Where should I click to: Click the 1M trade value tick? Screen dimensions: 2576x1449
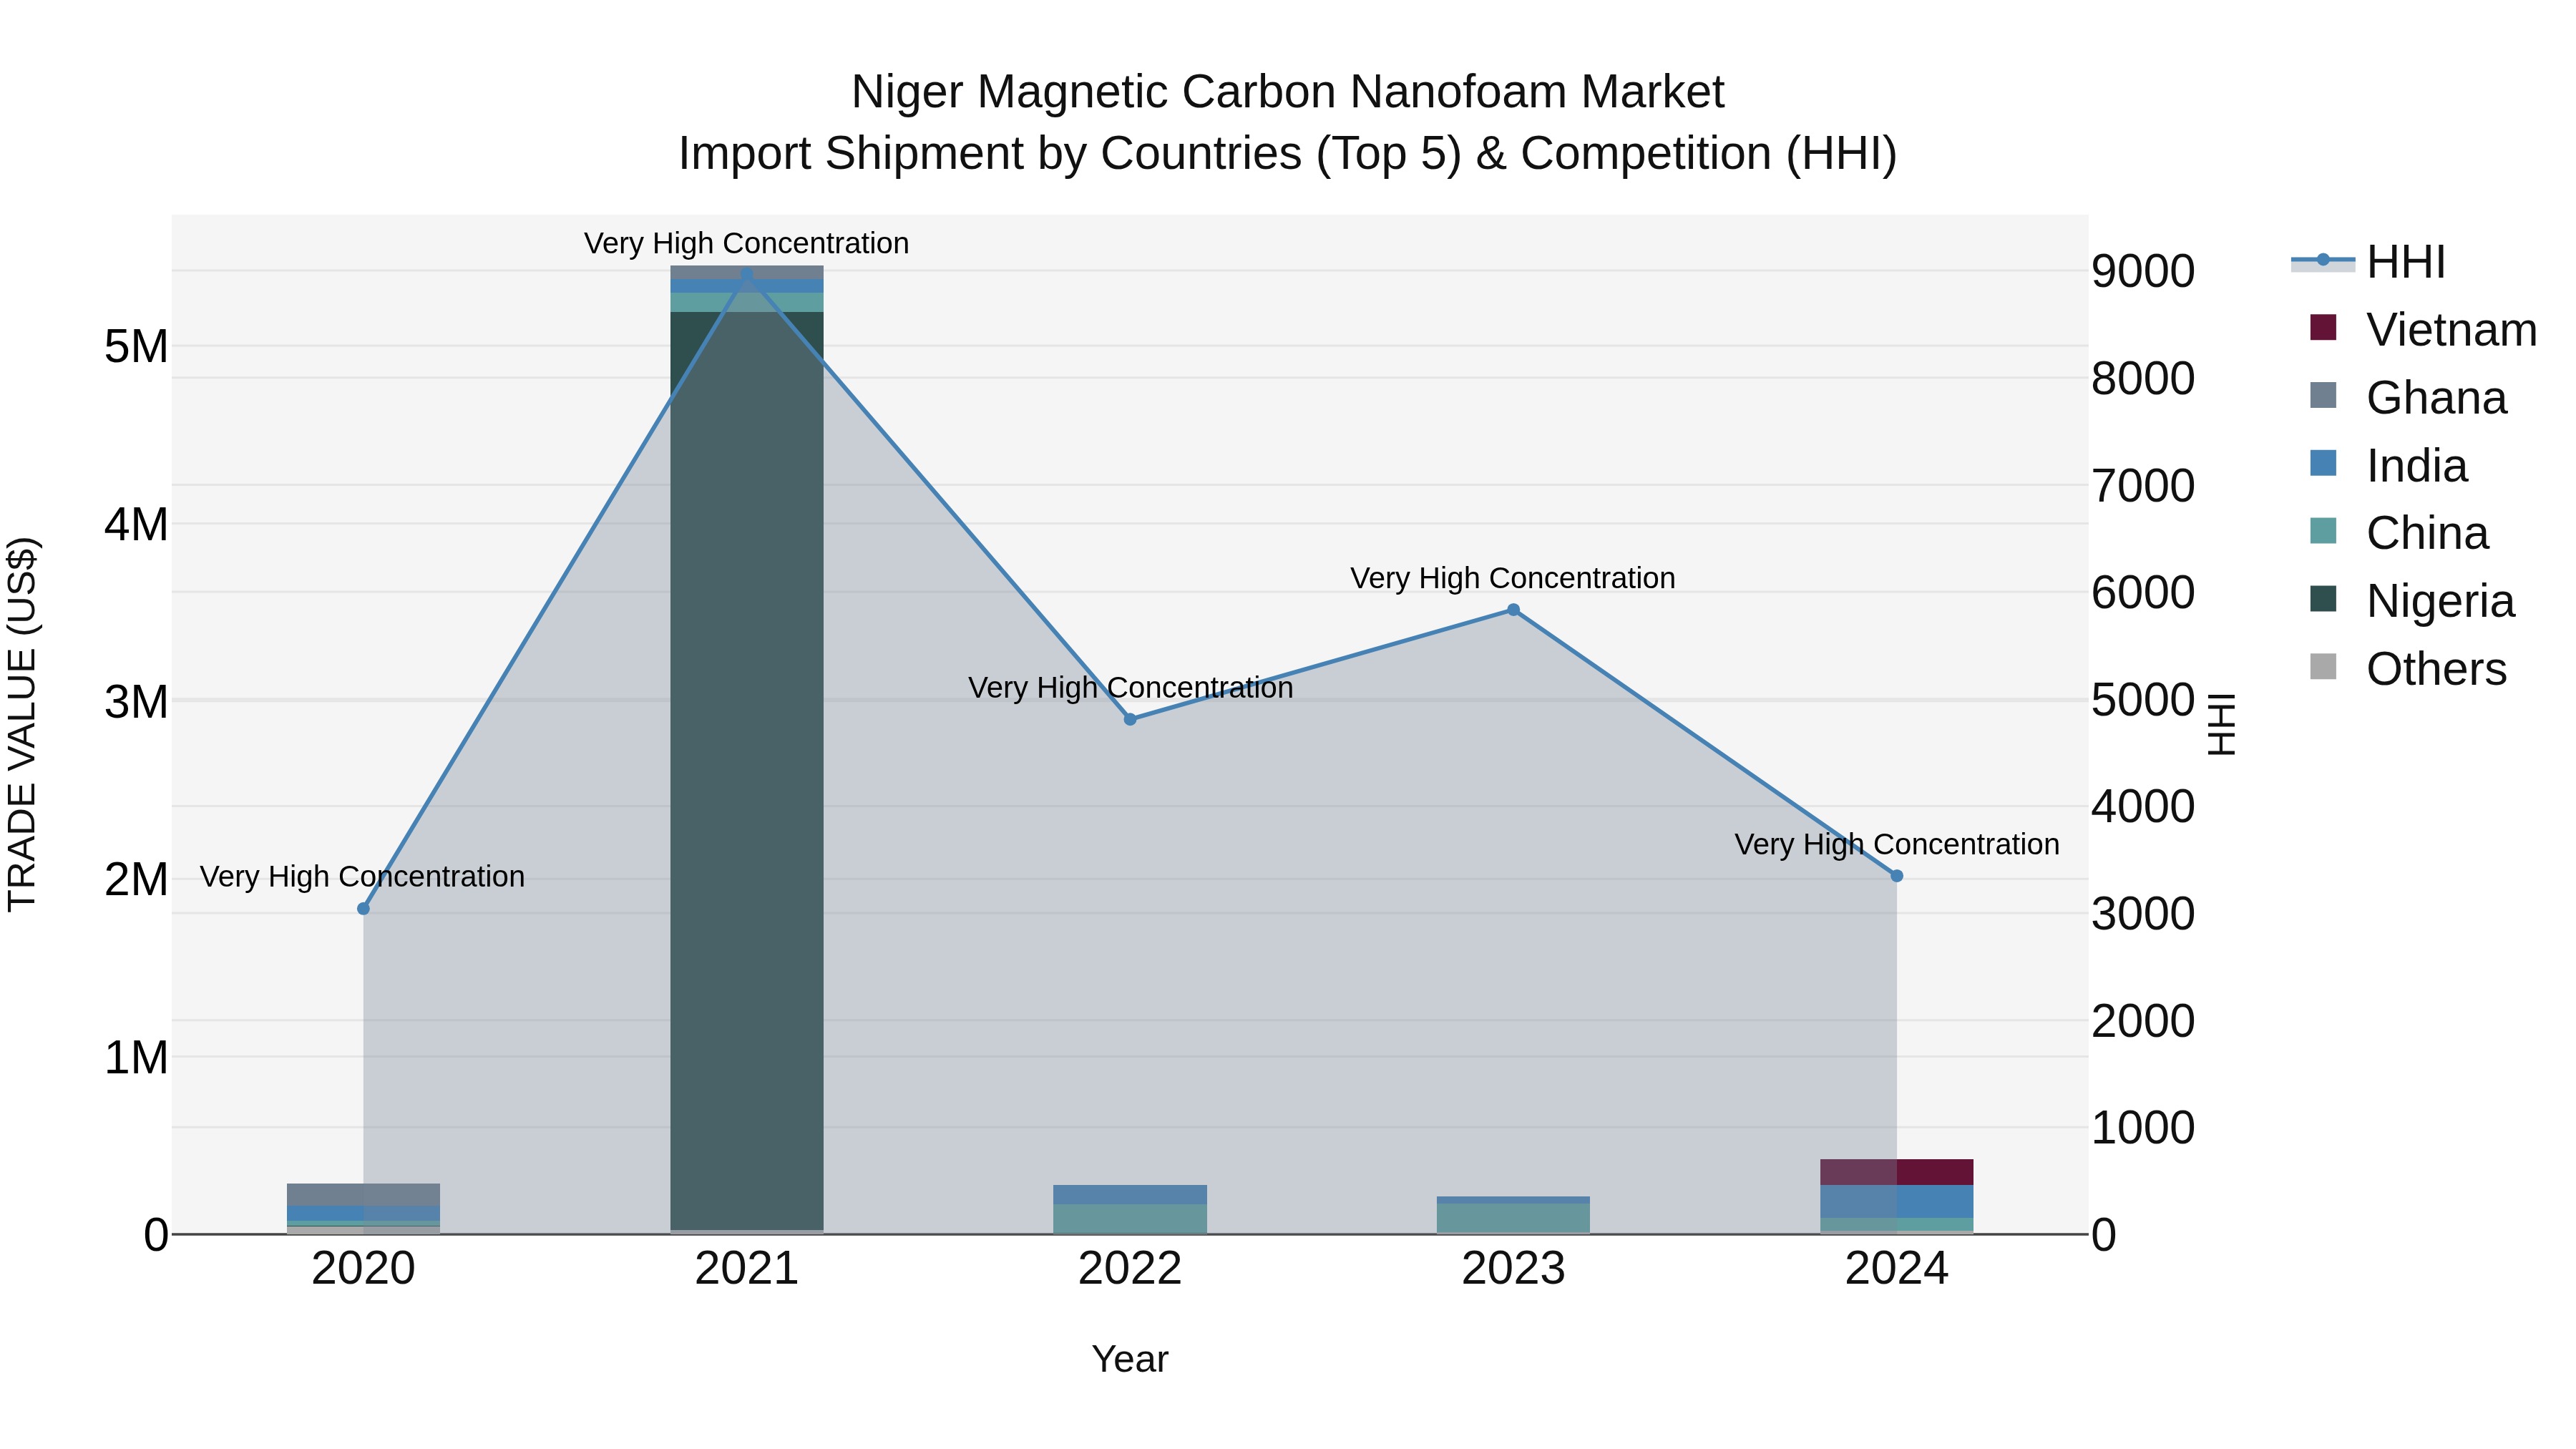click(x=136, y=1058)
